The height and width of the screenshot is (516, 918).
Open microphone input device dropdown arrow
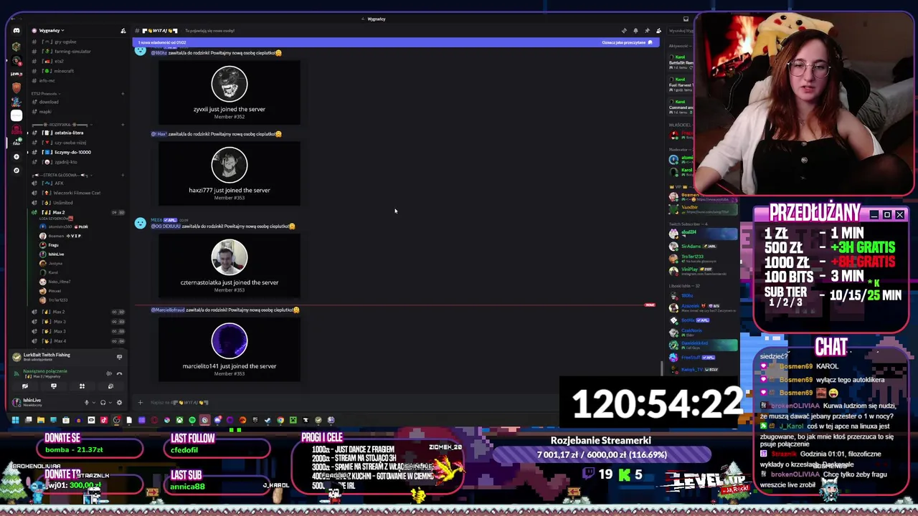tap(93, 403)
